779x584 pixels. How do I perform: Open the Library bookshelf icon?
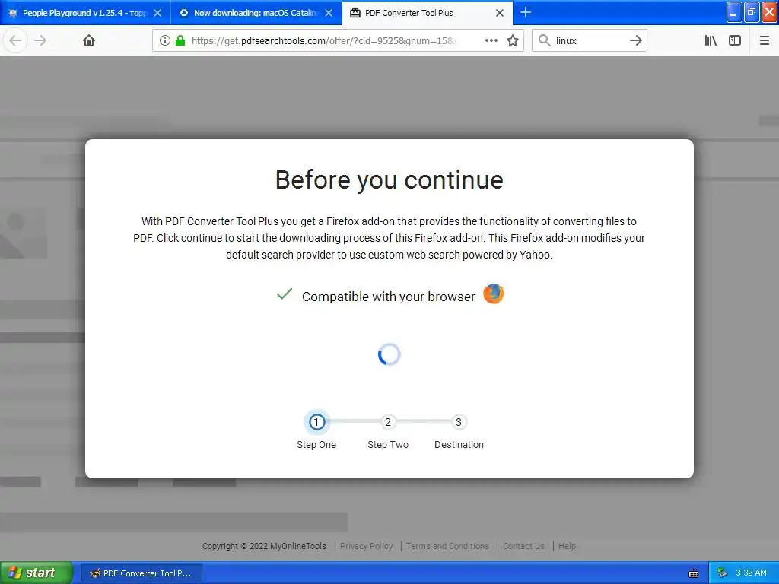click(x=711, y=40)
